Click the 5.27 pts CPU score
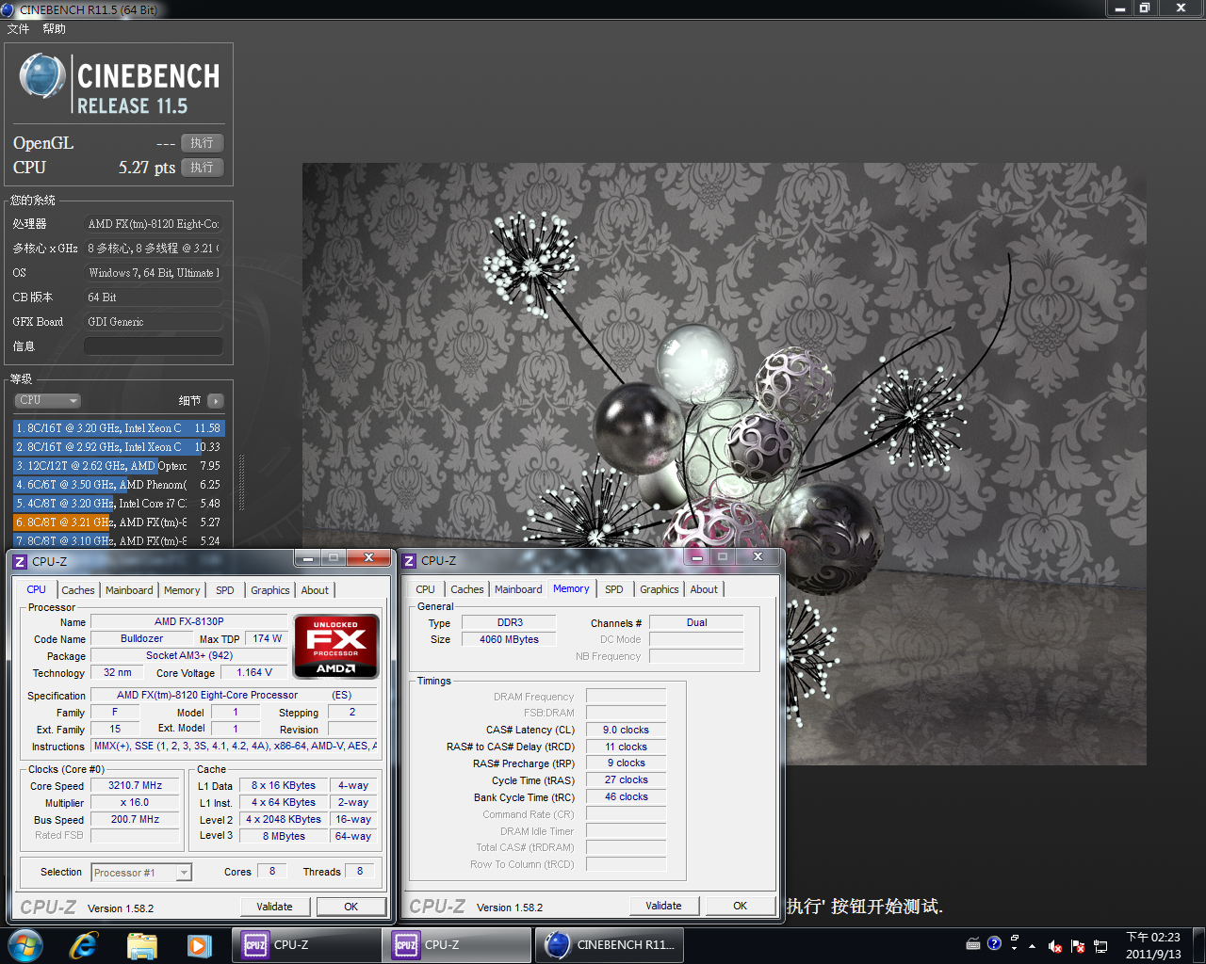This screenshot has height=964, width=1206. [x=147, y=168]
